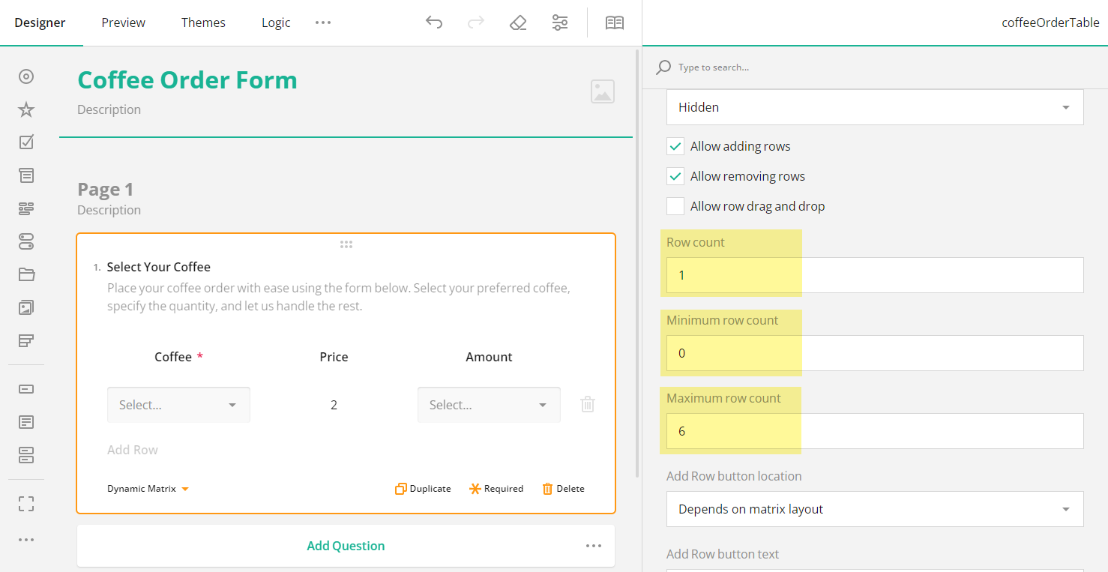Click the eraser icon in the toolbar
The image size is (1108, 572).
click(x=517, y=22)
